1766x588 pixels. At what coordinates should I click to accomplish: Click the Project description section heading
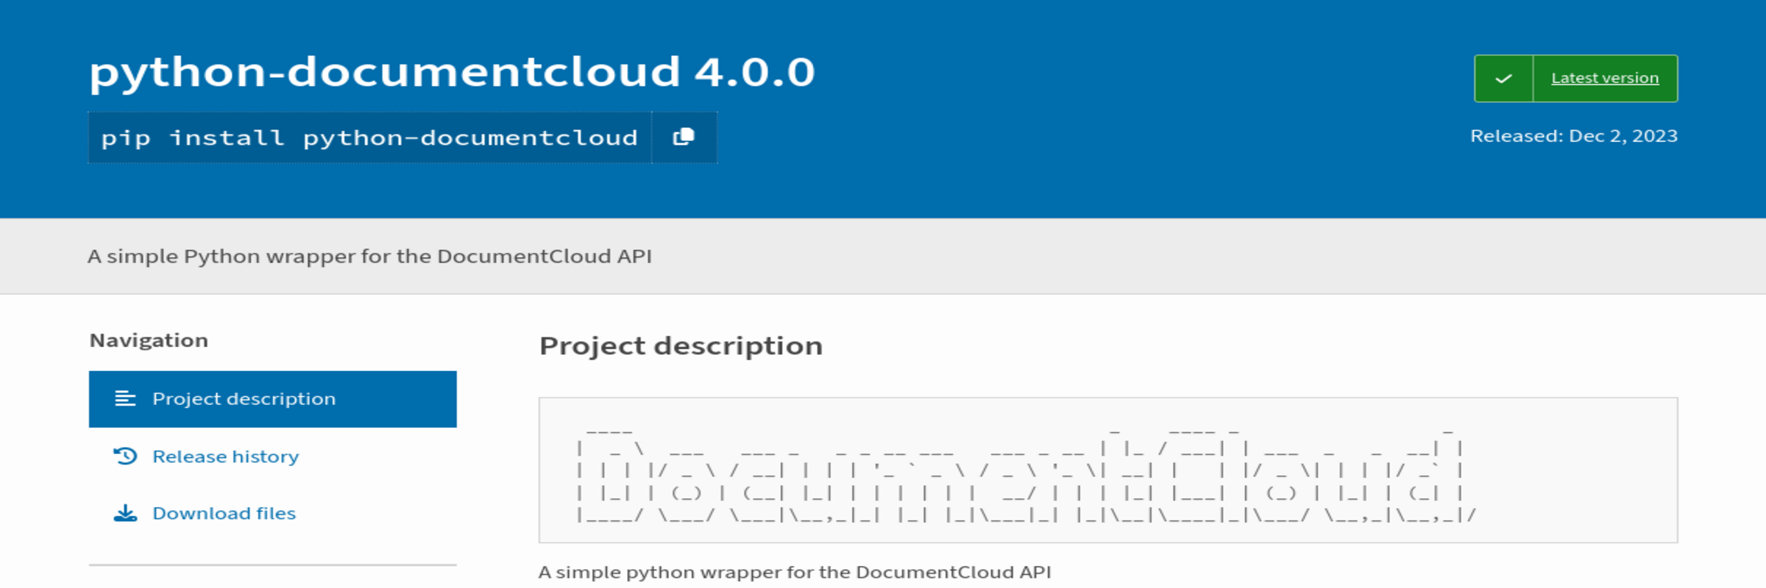coord(681,346)
